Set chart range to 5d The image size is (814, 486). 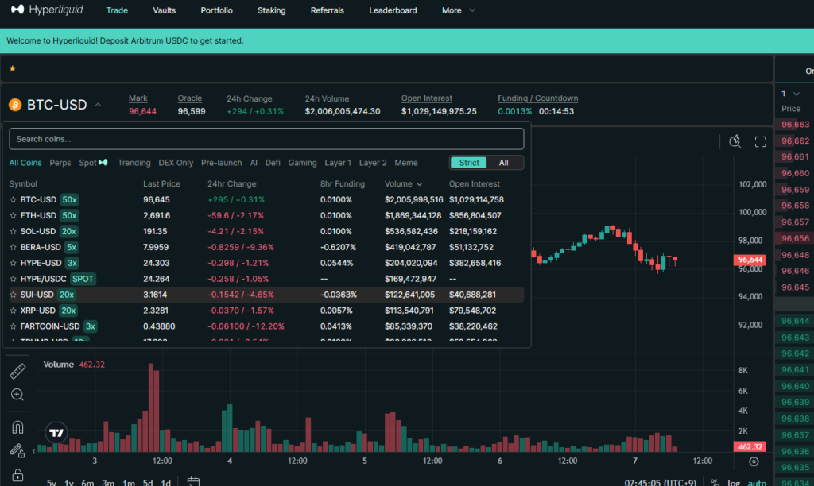click(x=148, y=483)
